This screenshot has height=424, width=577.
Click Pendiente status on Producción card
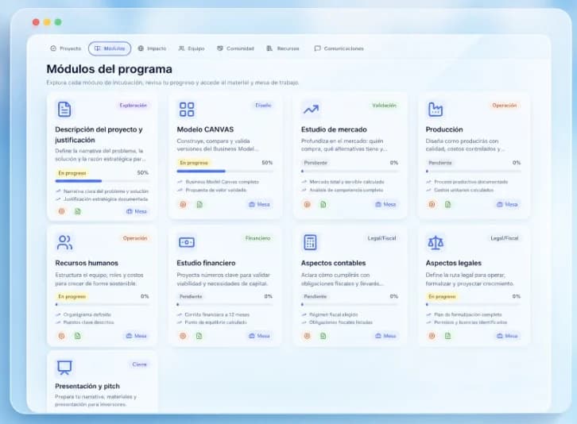point(440,163)
